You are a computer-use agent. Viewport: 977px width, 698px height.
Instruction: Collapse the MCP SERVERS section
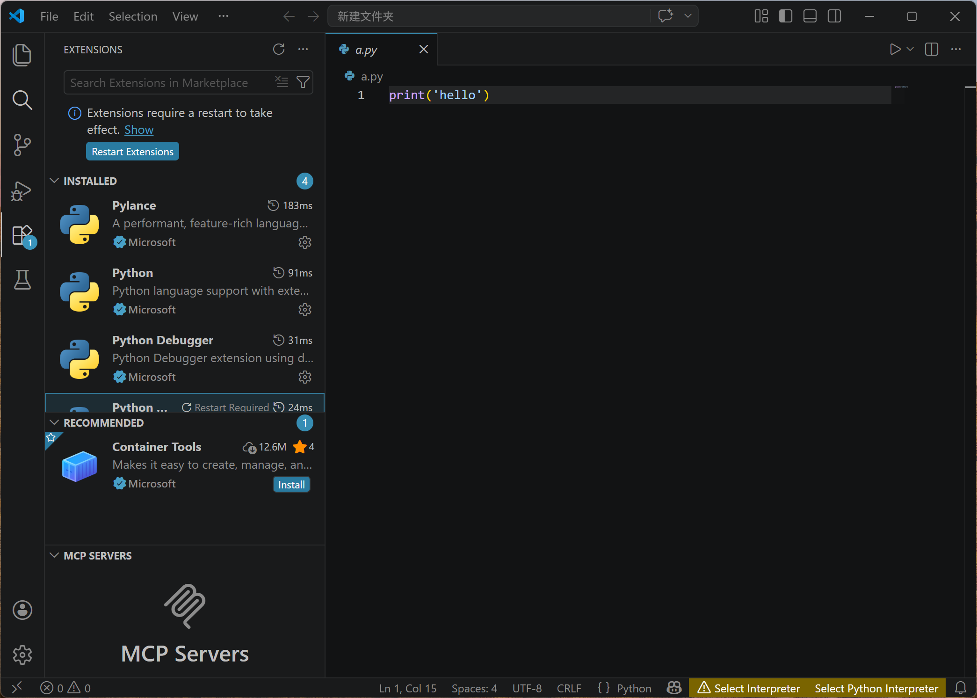pos(54,555)
